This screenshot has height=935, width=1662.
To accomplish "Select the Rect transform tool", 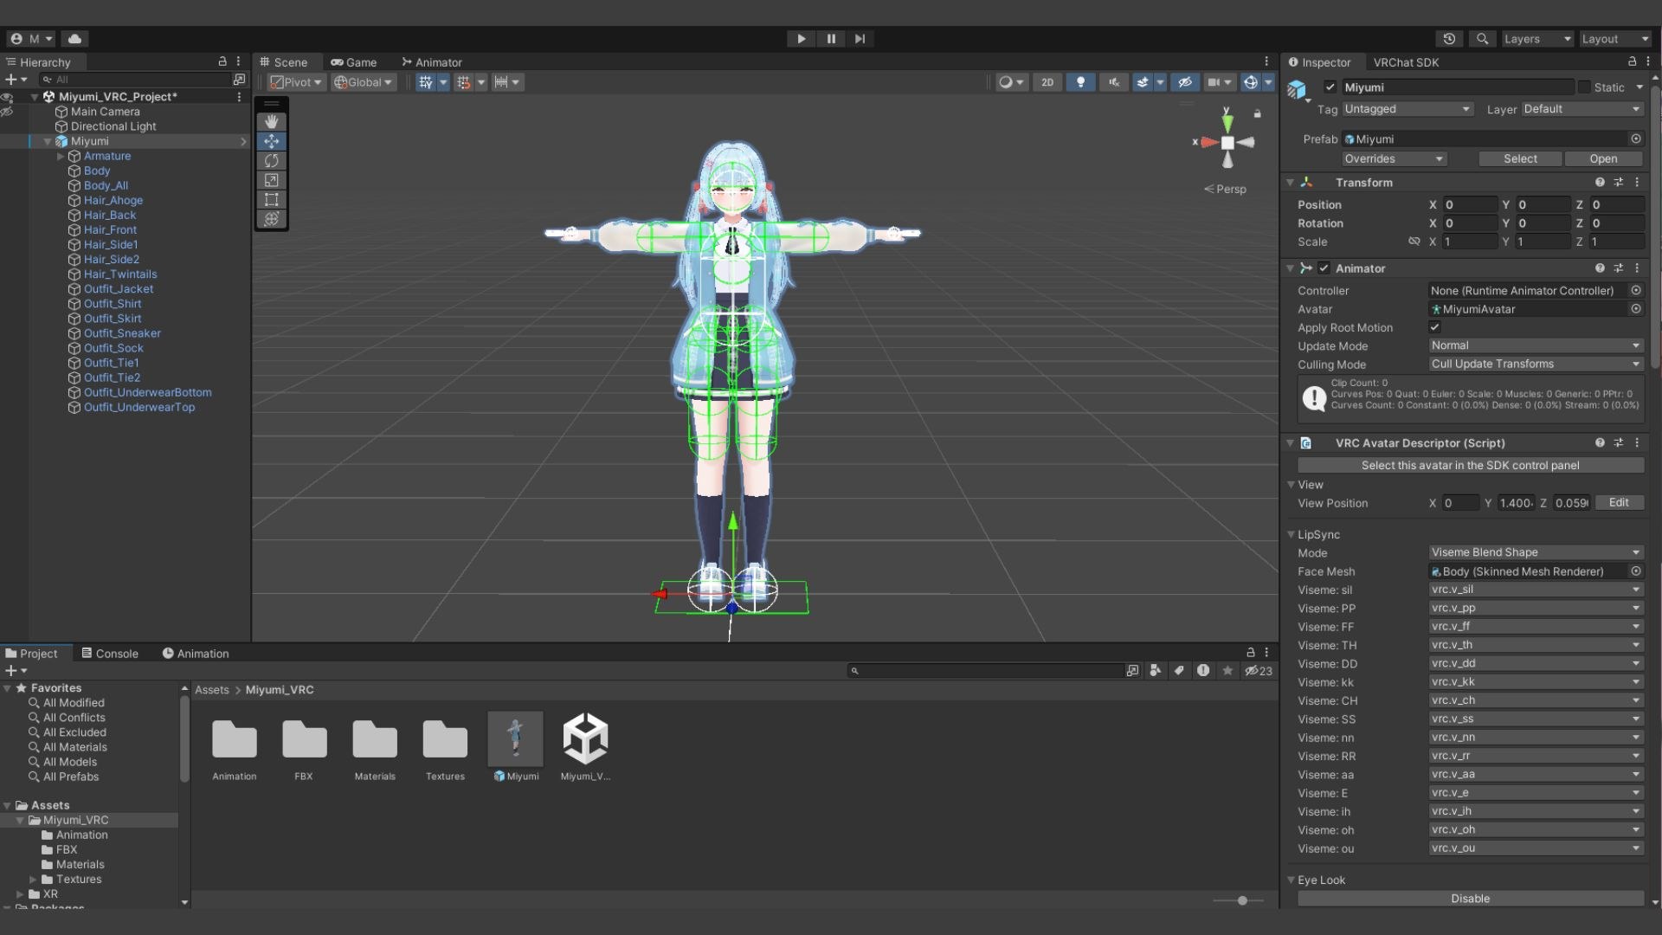I will (272, 199).
